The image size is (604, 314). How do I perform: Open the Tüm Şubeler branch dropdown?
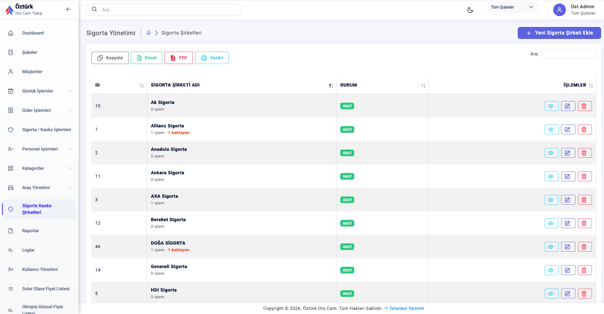(512, 7)
